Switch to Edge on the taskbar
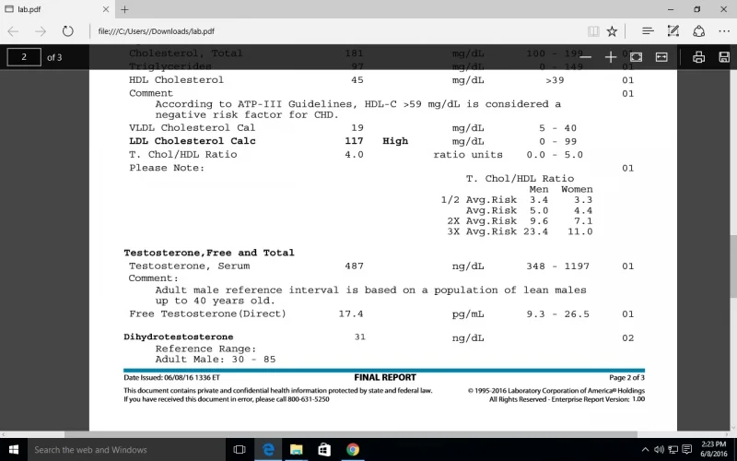 [268, 450]
